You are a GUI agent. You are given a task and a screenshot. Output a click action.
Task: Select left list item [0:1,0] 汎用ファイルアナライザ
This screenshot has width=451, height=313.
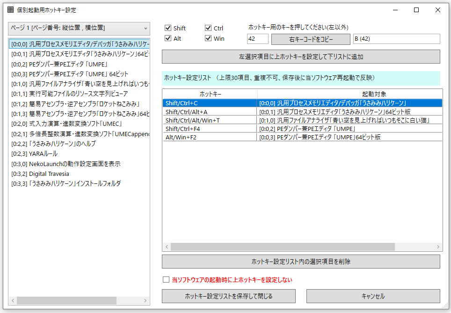coord(79,84)
